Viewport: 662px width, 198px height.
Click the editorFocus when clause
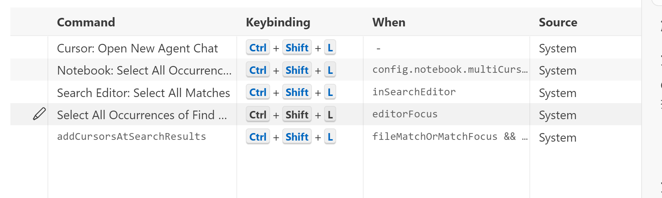405,114
